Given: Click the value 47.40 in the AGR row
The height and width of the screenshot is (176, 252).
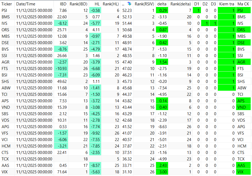Looking at the screenshot, I should click(127, 62).
